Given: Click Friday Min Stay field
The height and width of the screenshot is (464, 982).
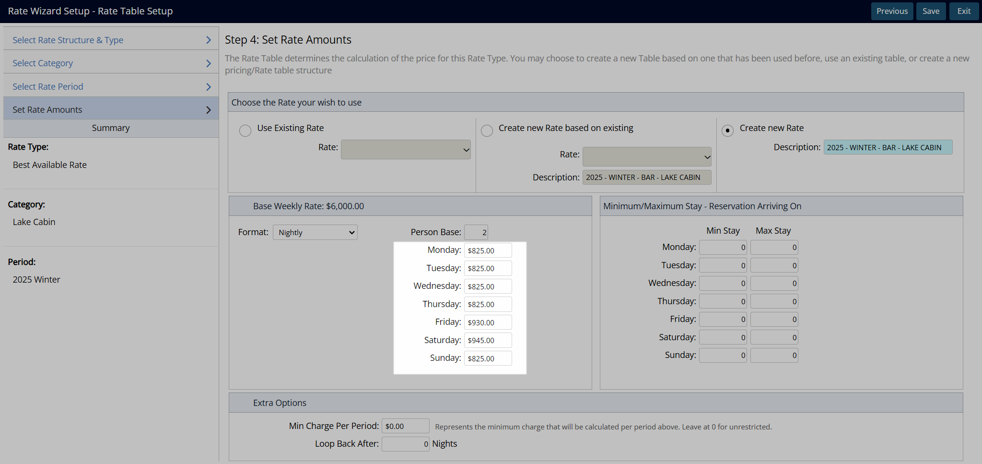Looking at the screenshot, I should click(723, 320).
